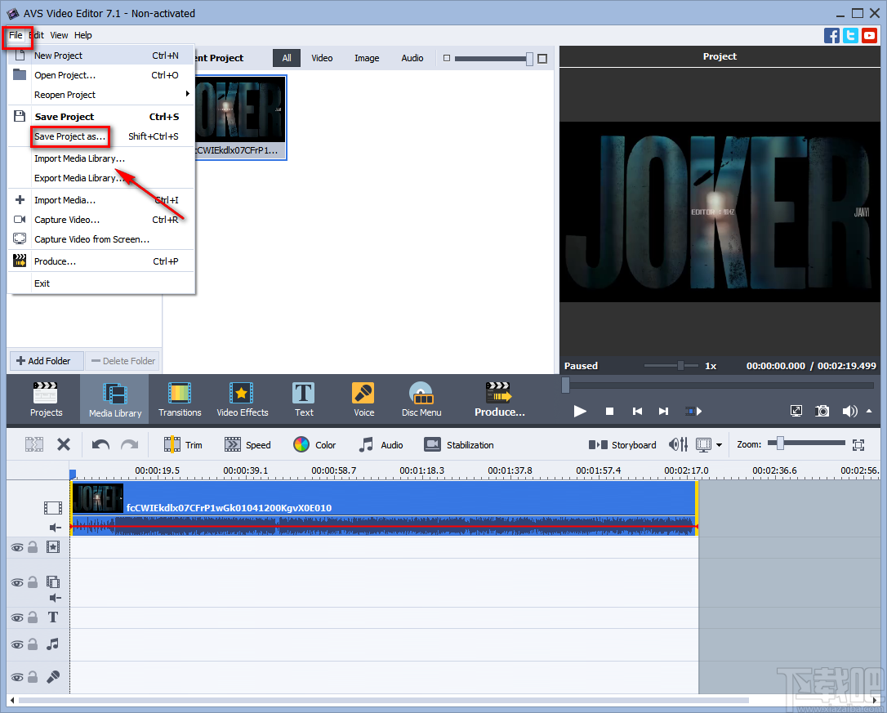Open the YouTube link icon
Screen dimensions: 887x713
pyautogui.click(x=870, y=36)
